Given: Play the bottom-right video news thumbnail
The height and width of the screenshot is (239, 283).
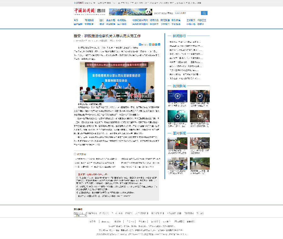Looking at the screenshot, I should tap(200, 116).
